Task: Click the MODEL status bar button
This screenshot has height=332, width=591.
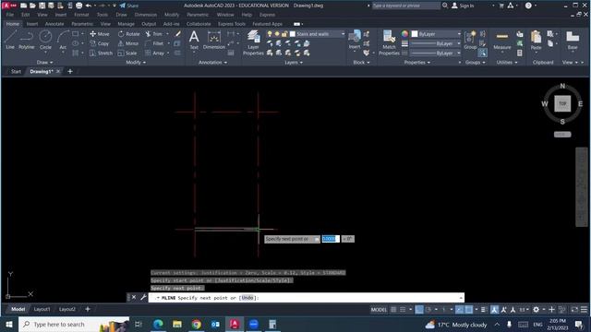Action: coord(379,310)
